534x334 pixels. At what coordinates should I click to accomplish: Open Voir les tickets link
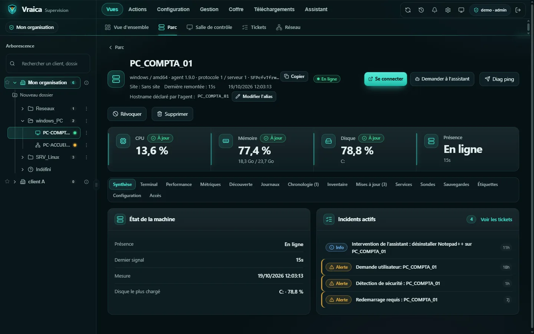(496, 220)
